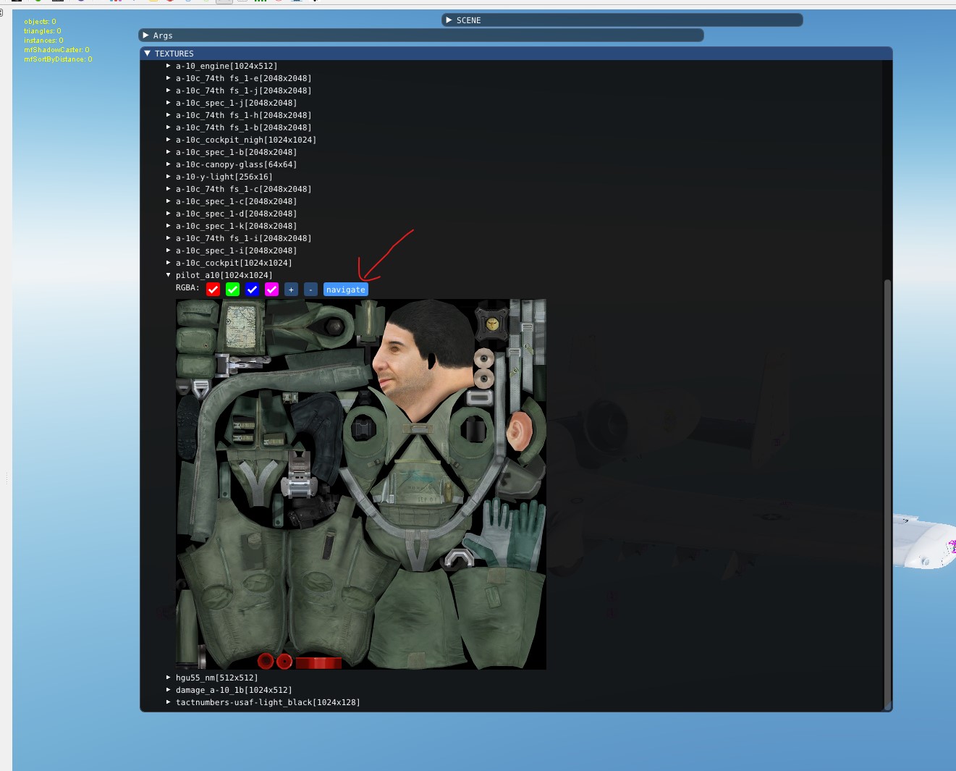This screenshot has height=771, width=956.
Task: Click the pilot_a10 texture preview image
Action: pyautogui.click(x=361, y=484)
